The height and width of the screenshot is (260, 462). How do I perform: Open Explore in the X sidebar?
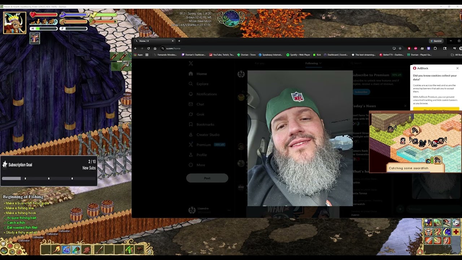[199, 84]
